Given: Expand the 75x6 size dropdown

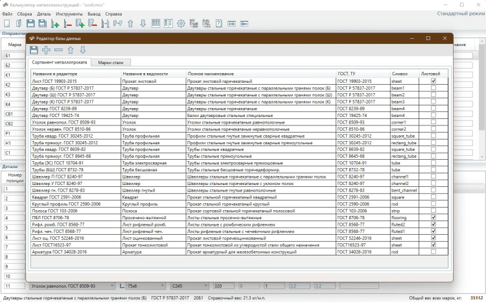Looking at the screenshot, I should coord(162,285).
